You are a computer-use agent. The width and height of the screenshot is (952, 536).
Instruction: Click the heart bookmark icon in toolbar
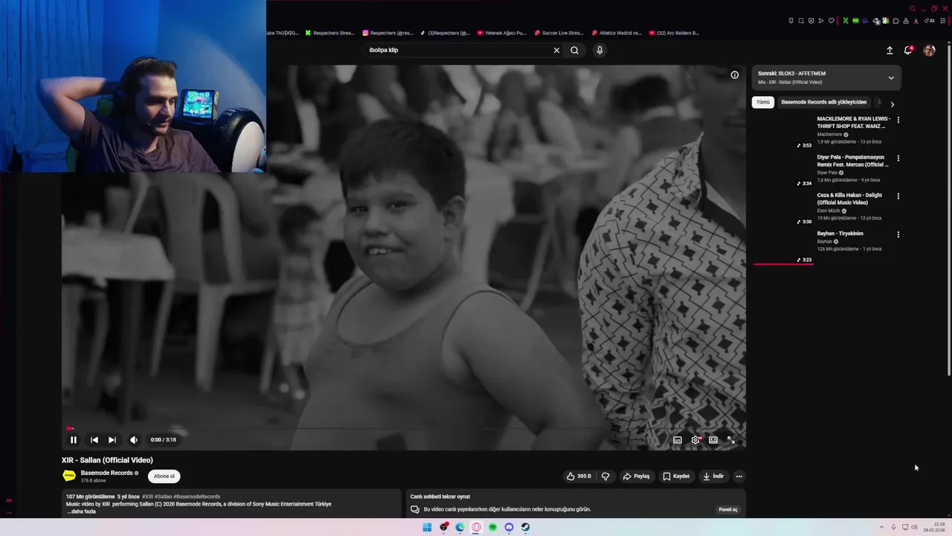pos(832,21)
